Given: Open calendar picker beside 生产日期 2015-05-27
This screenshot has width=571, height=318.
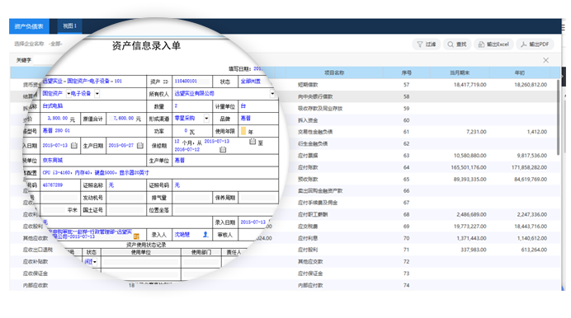Looking at the screenshot, I should point(139,145).
